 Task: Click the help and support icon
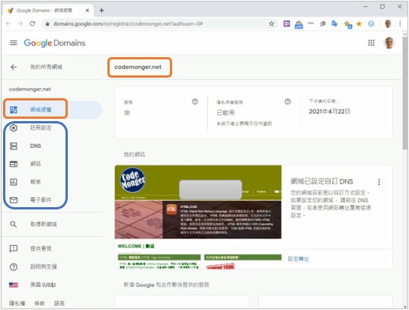click(x=14, y=267)
